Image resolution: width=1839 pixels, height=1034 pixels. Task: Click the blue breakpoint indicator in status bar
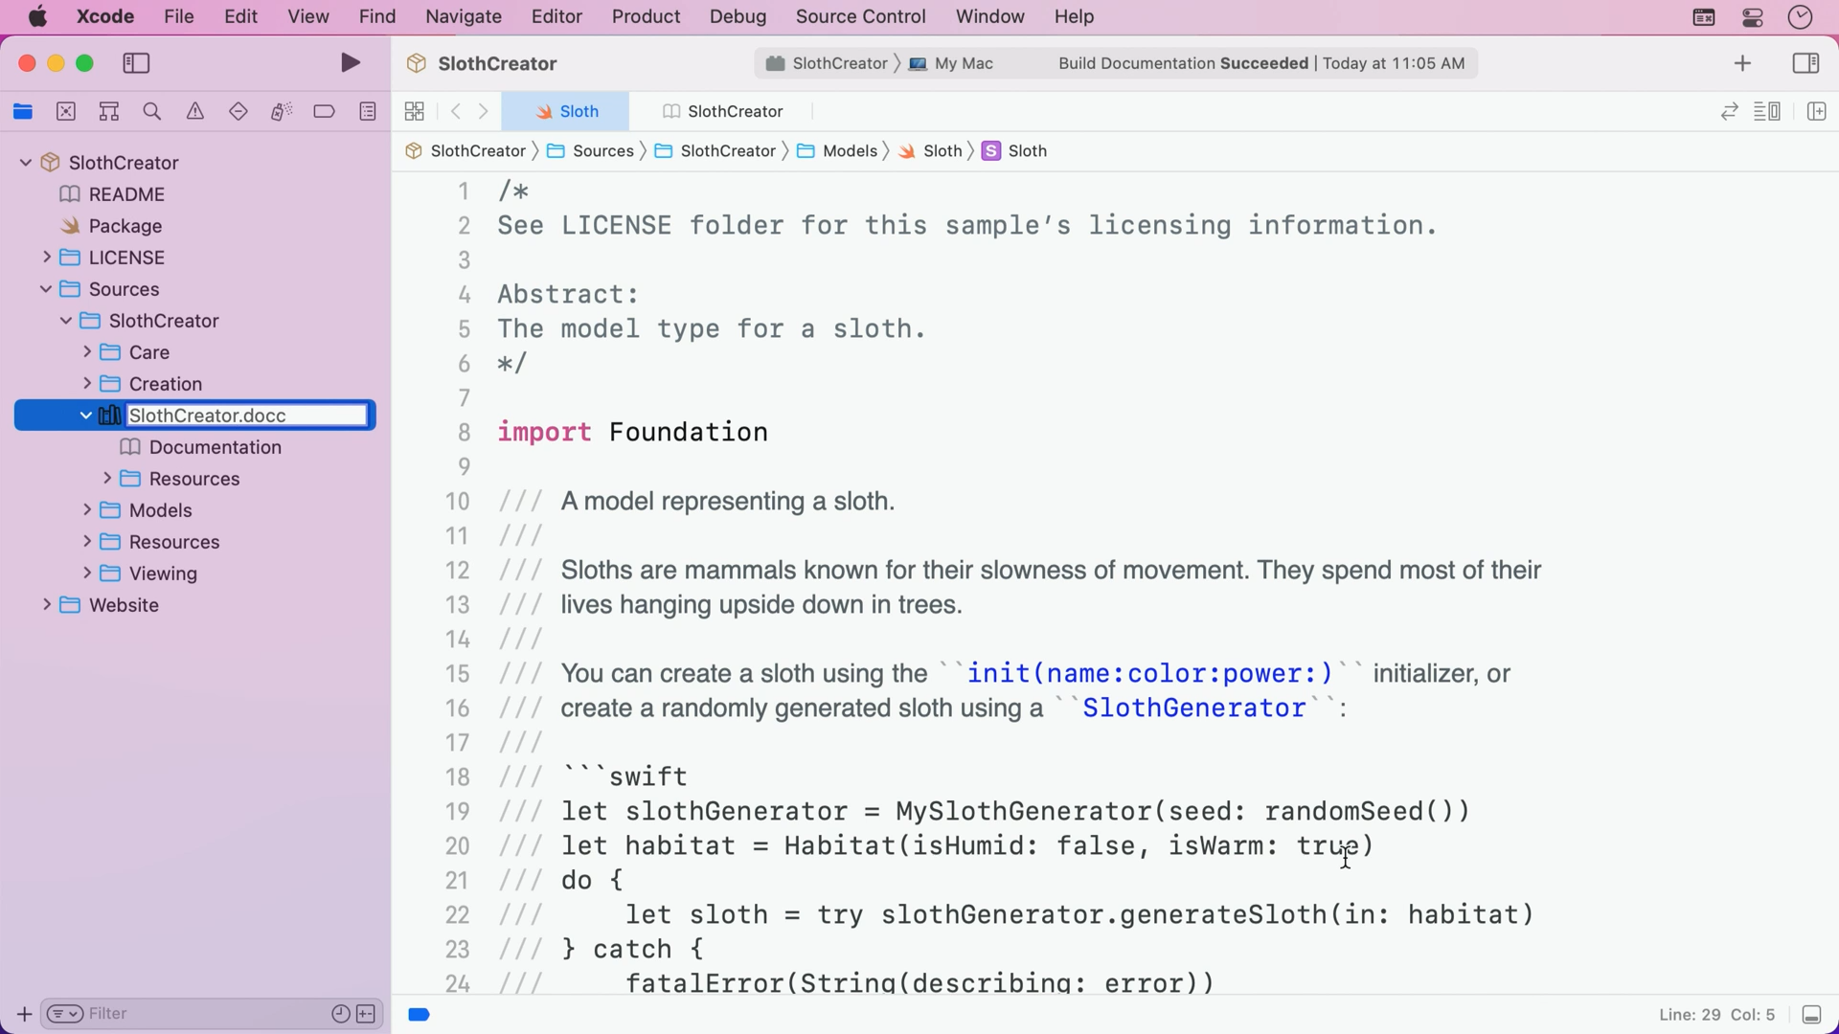click(x=419, y=1015)
